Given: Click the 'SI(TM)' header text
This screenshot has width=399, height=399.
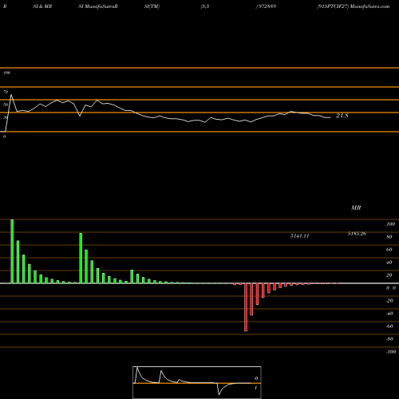Looking at the screenshot, I should click(152, 6).
